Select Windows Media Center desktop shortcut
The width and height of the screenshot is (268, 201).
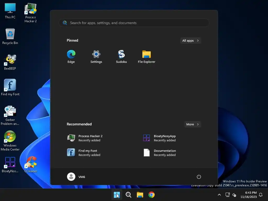(x=10, y=141)
